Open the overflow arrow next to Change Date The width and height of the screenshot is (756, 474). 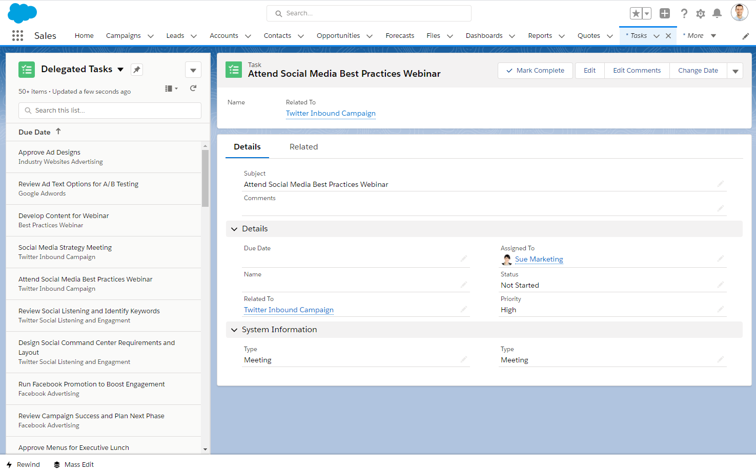735,70
